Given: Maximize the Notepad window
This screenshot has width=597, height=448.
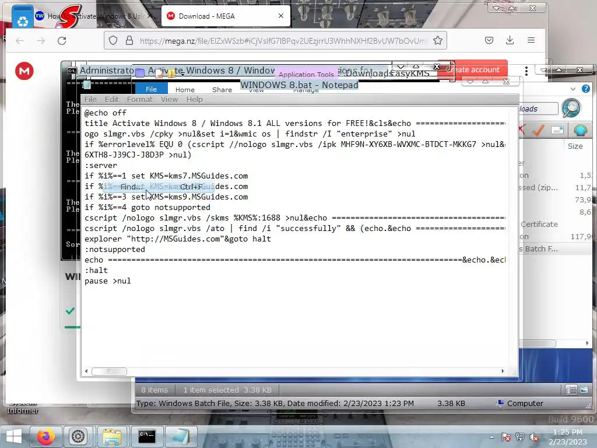Looking at the screenshot, I should coord(486,82).
